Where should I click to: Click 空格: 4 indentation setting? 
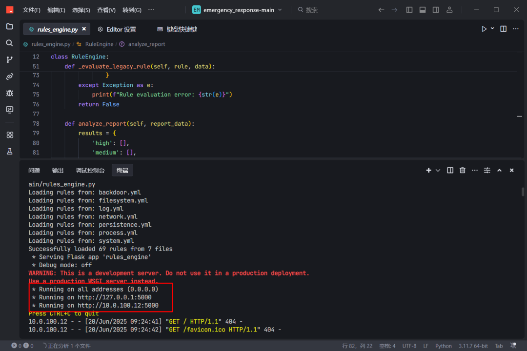[387, 346]
